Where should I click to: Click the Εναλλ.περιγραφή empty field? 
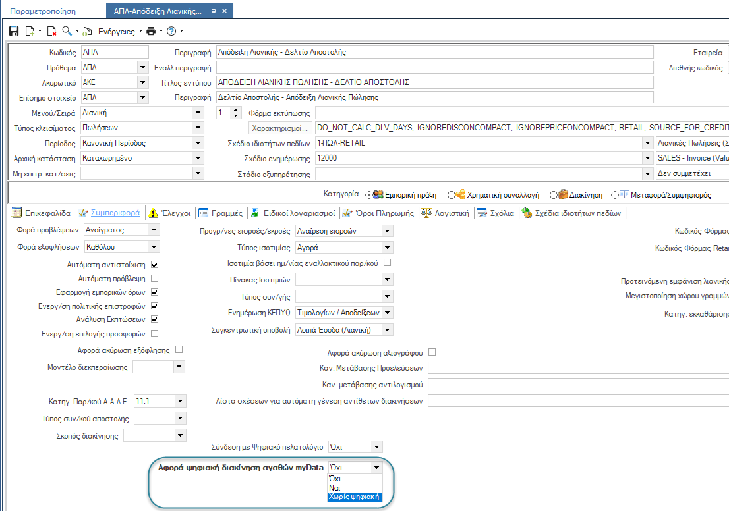[435, 67]
